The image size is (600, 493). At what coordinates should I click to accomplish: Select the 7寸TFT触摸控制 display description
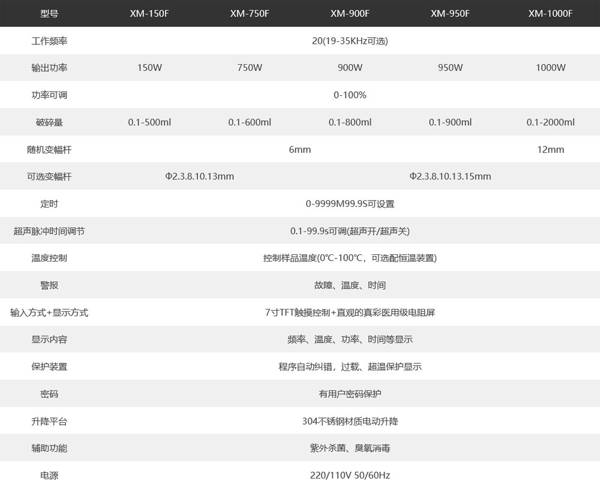pyautogui.click(x=350, y=312)
